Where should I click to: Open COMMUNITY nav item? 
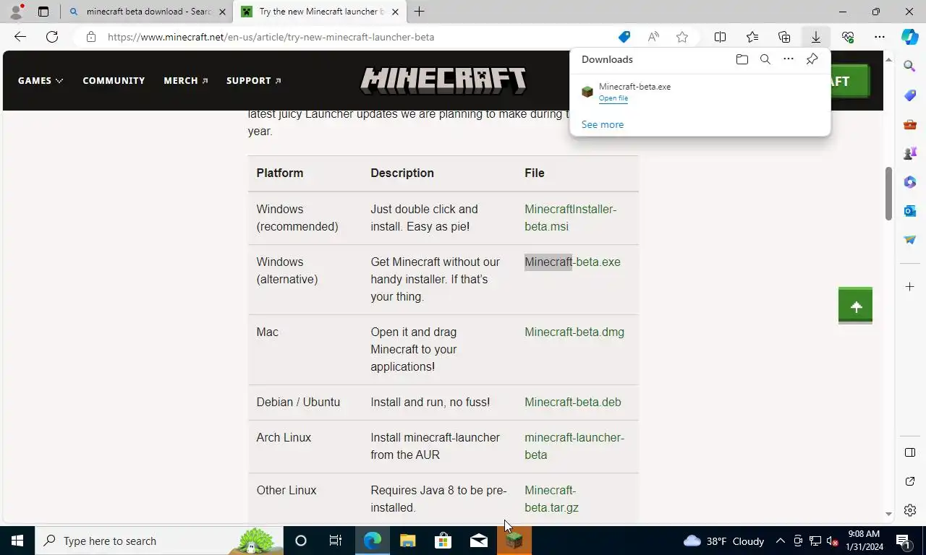114,80
